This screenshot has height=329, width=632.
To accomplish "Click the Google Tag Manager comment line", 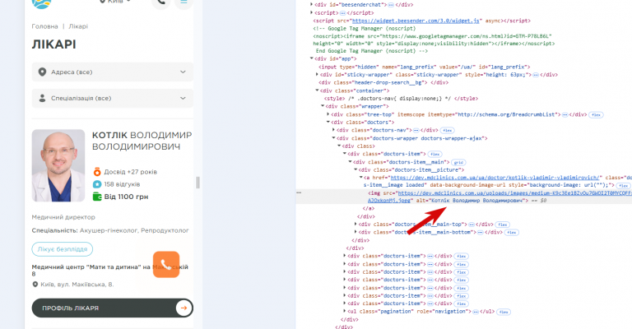I will tap(364, 29).
